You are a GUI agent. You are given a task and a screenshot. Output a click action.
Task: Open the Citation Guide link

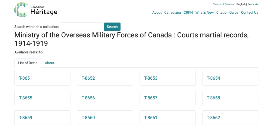tap(227, 13)
